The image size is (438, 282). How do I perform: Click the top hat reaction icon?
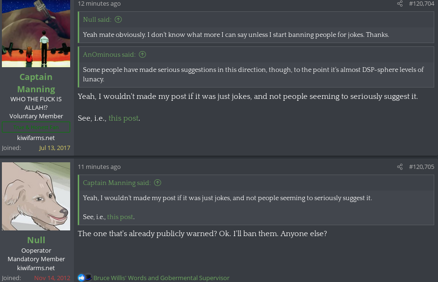click(x=88, y=277)
